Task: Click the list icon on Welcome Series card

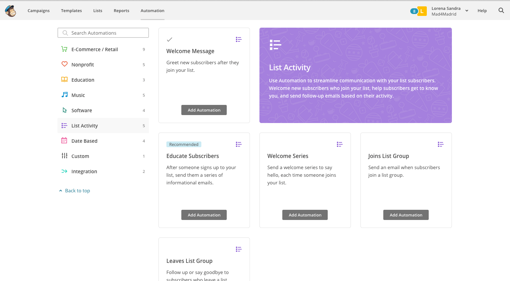Action: pyautogui.click(x=339, y=144)
